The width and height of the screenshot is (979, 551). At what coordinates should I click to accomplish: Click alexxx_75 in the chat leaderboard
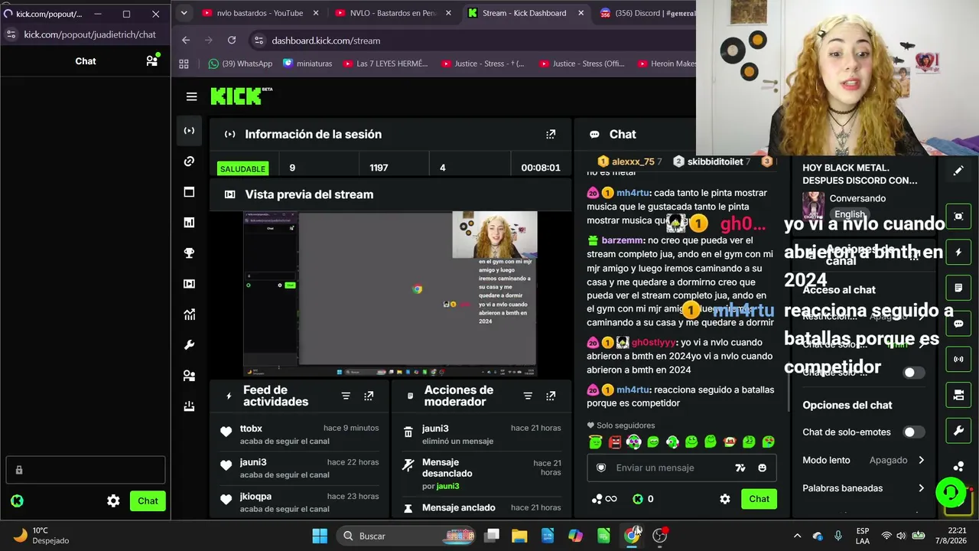tap(633, 161)
